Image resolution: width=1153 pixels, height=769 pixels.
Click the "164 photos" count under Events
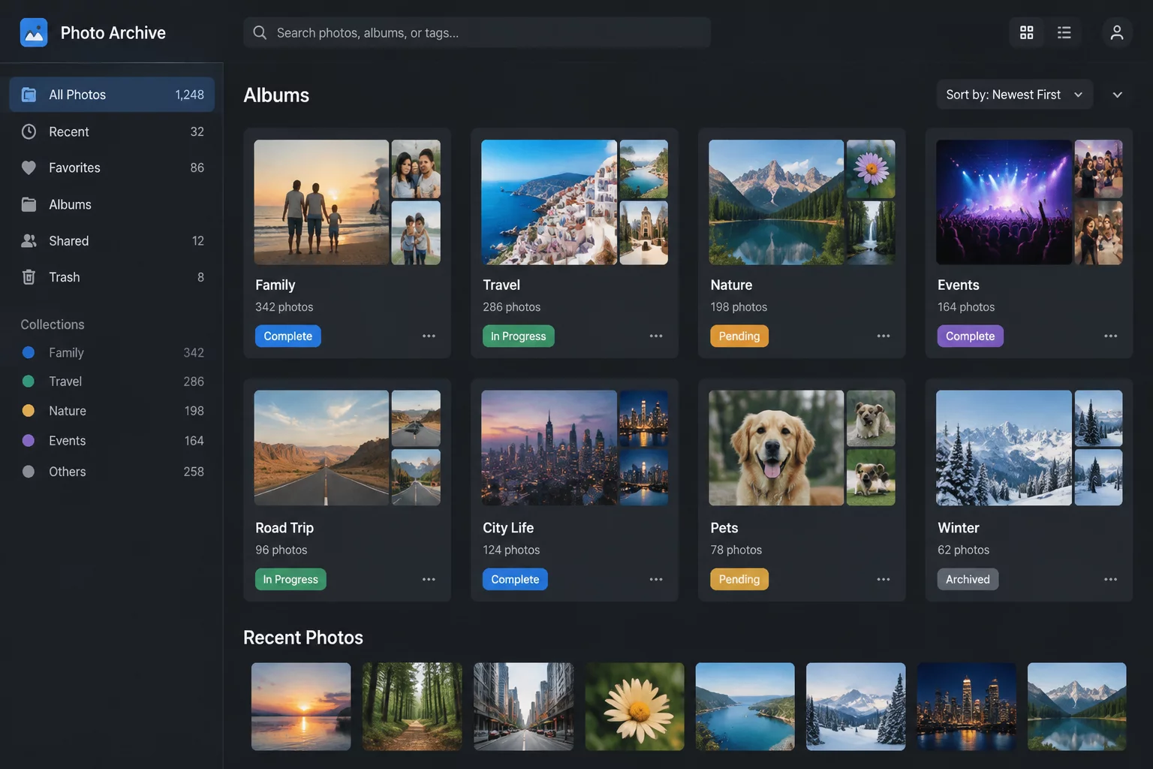[x=966, y=307]
